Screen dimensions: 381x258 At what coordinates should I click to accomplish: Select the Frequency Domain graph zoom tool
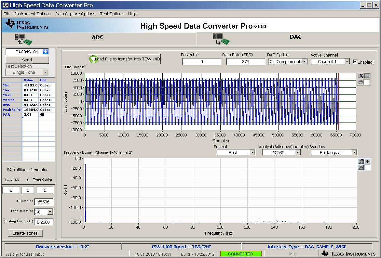(361, 161)
